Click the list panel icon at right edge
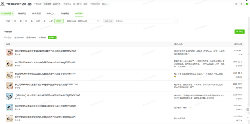Screen dimensions: 250x124 pos(247,110)
